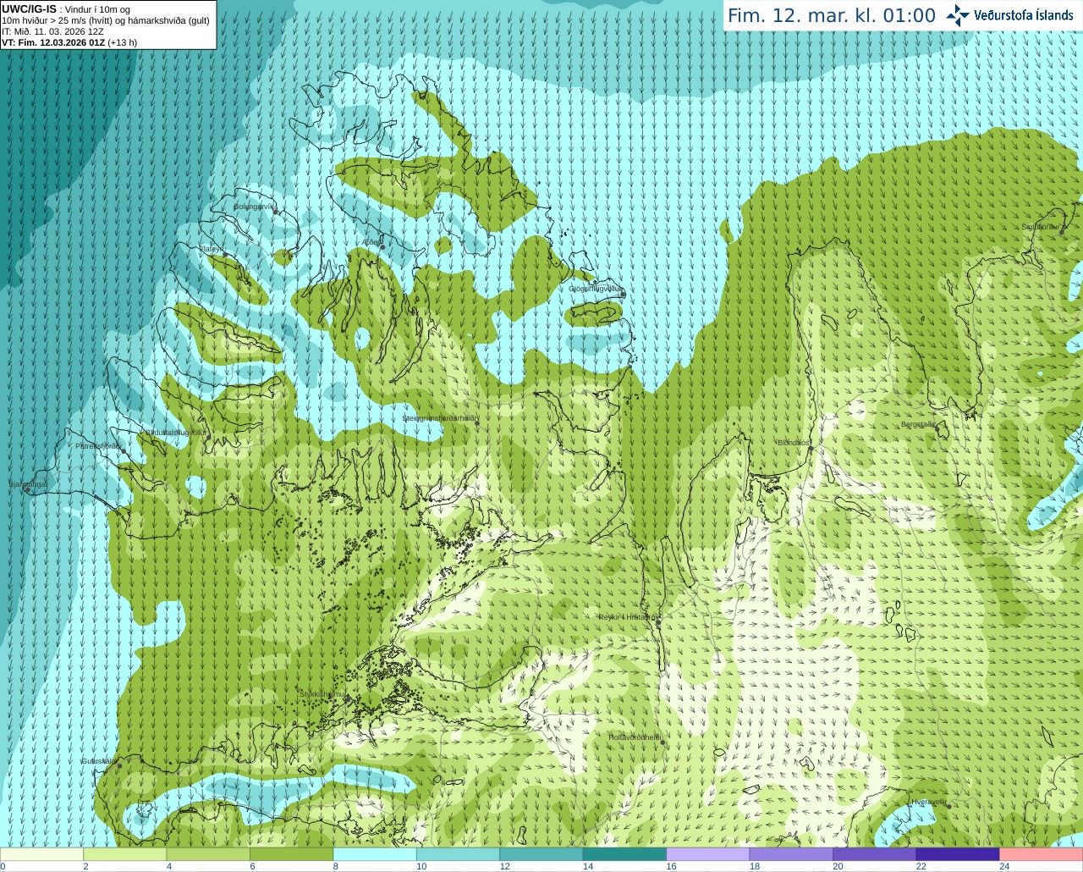Click the legend scale value 6
The height and width of the screenshot is (872, 1083).
click(x=252, y=866)
